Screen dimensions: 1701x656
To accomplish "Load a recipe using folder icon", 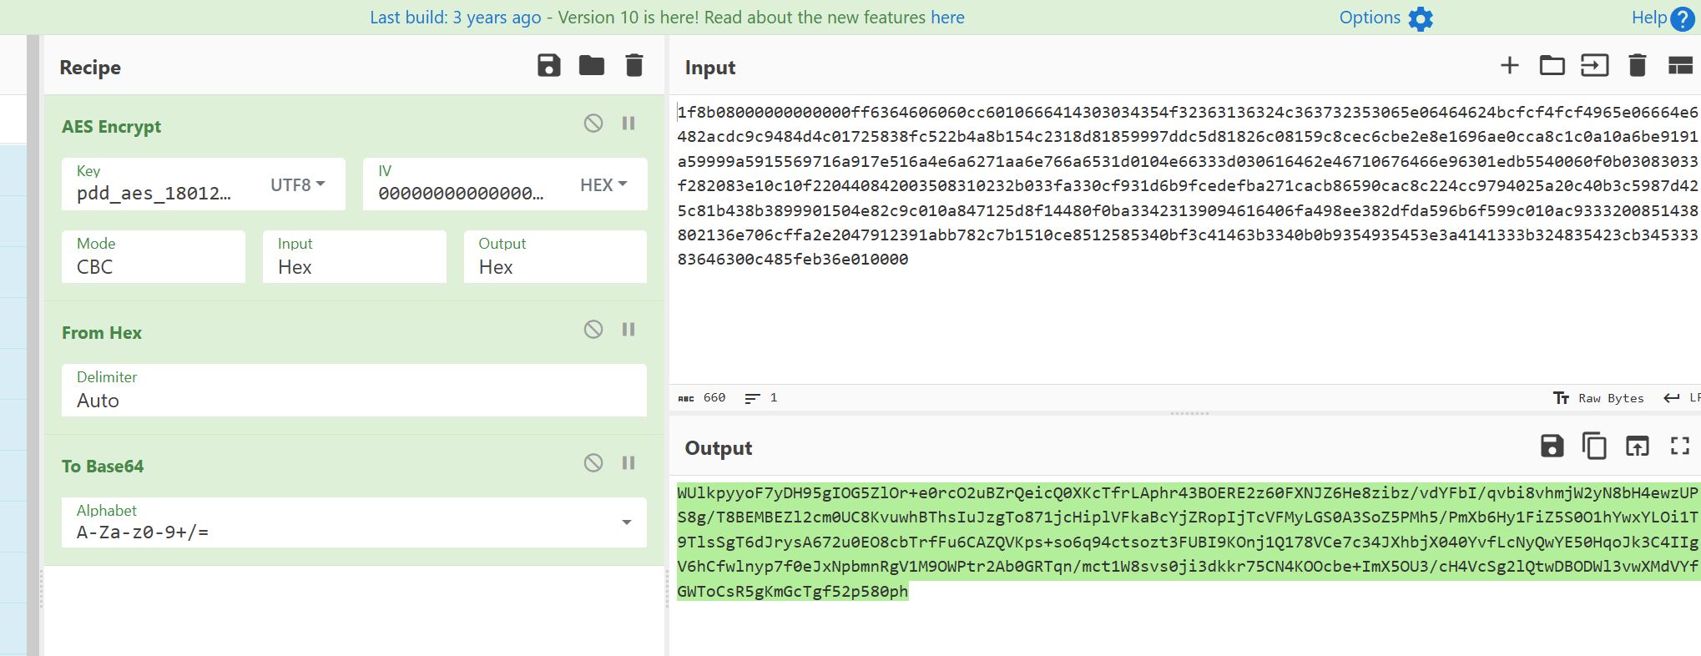I will (591, 66).
